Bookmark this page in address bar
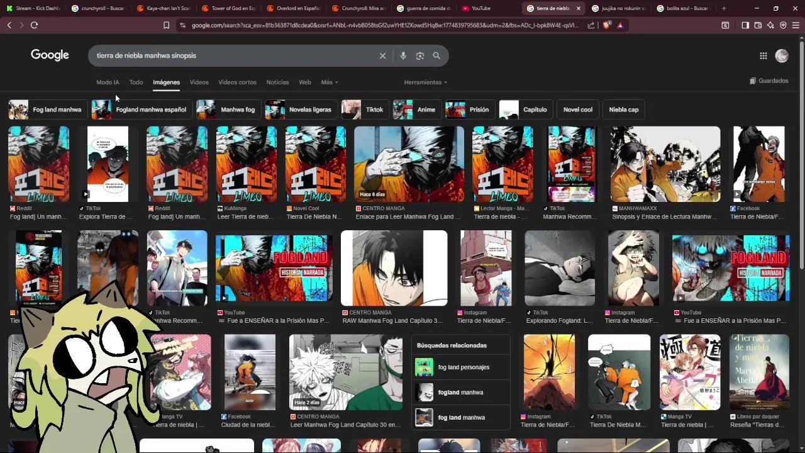Viewport: 805px width, 453px height. click(x=166, y=25)
